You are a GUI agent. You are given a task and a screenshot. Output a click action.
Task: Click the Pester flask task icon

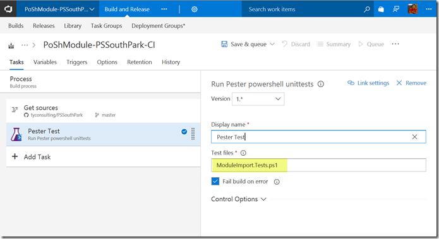pyautogui.click(x=16, y=134)
